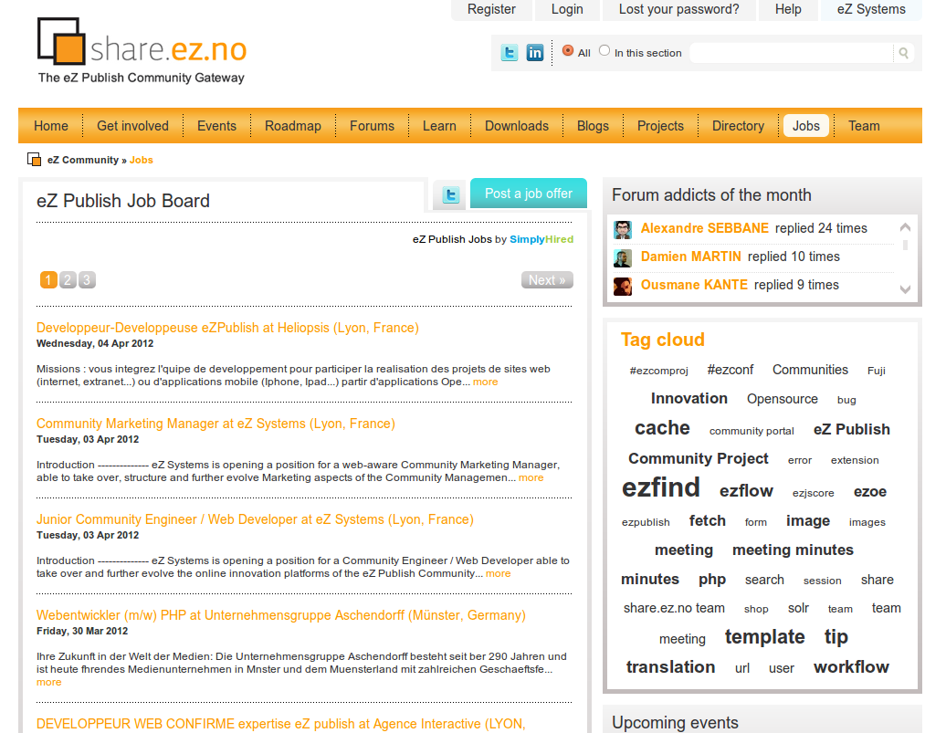Click the eZ Community breadcrumb icon
This screenshot has width=946, height=733.
(x=35, y=160)
